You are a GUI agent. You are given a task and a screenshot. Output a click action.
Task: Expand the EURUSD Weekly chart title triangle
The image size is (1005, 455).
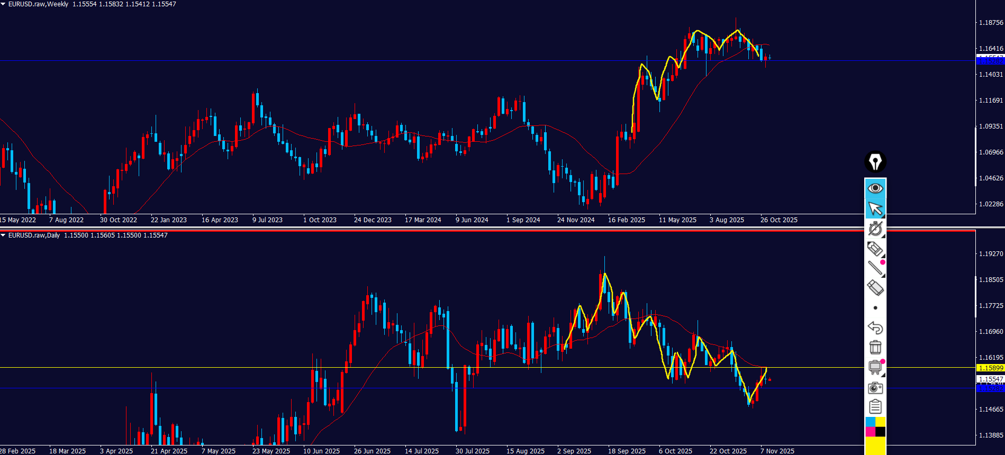tap(3, 4)
